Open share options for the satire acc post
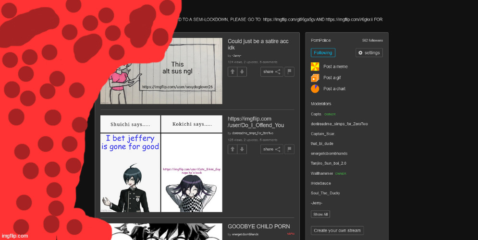Image resolution: width=478 pixels, height=240 pixels. click(x=272, y=72)
